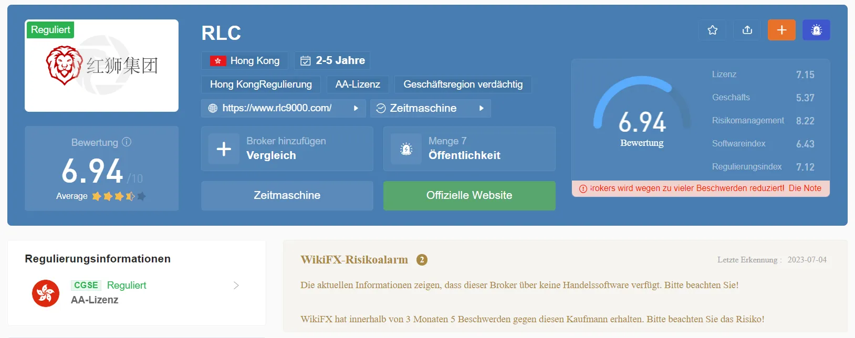Click the RLC broker title
Viewport: 855px width, 338px height.
[221, 33]
